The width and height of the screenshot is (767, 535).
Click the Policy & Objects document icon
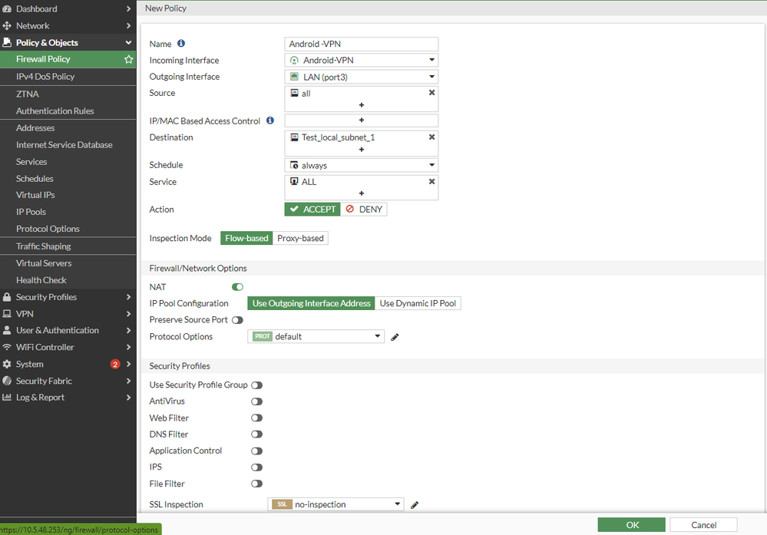click(7, 42)
